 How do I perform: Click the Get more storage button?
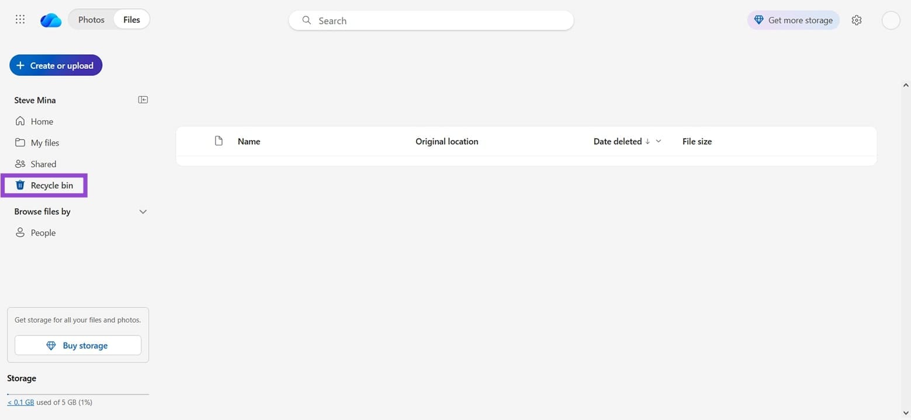[793, 19]
